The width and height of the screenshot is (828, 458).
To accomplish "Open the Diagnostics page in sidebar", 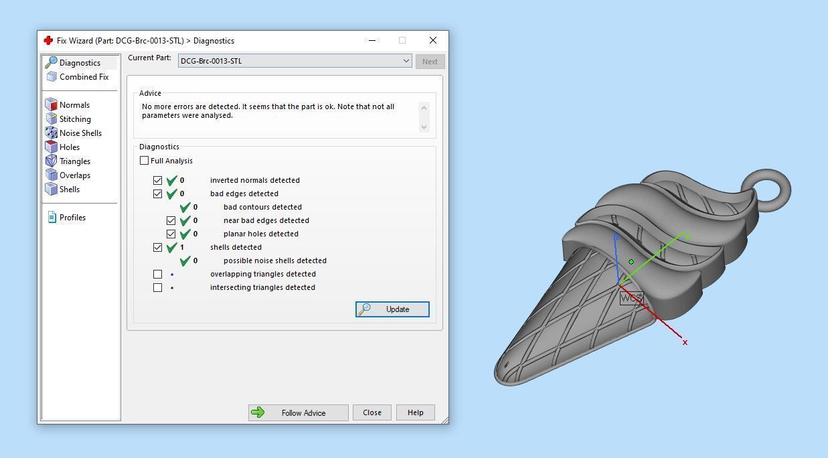I will click(80, 62).
